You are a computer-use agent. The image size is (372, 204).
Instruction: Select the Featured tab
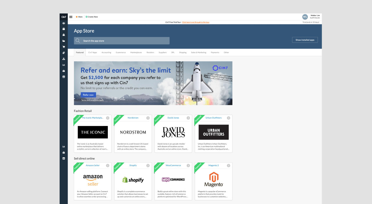[80, 53]
